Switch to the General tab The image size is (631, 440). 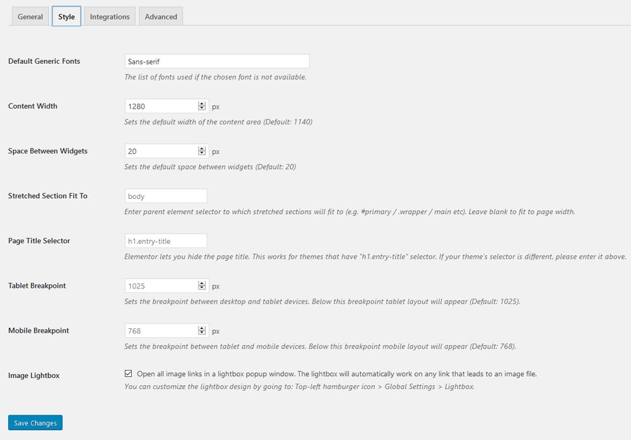click(30, 16)
